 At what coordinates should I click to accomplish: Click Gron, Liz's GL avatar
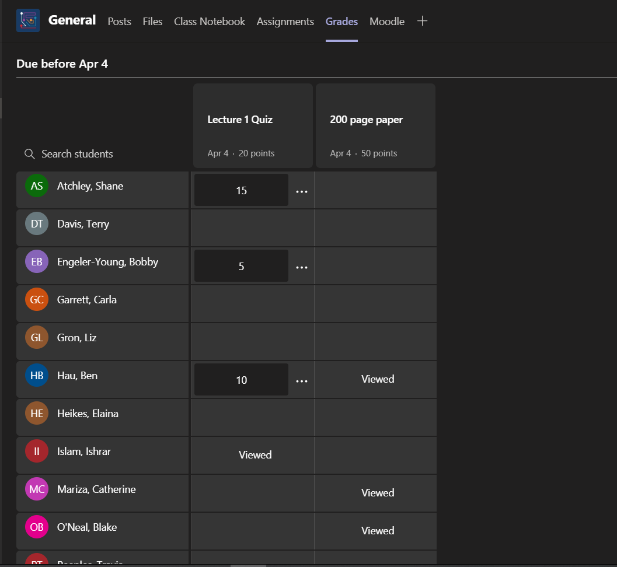click(x=37, y=337)
